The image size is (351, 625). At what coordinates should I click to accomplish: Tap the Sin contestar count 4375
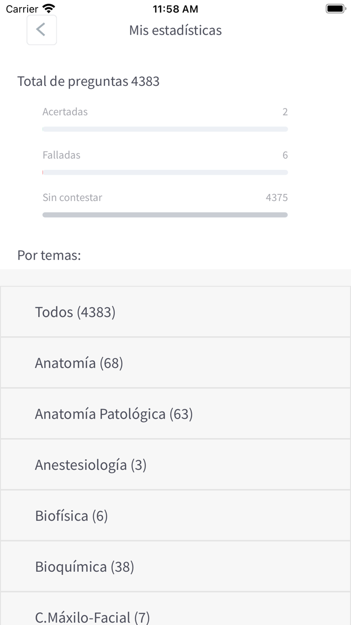(277, 197)
